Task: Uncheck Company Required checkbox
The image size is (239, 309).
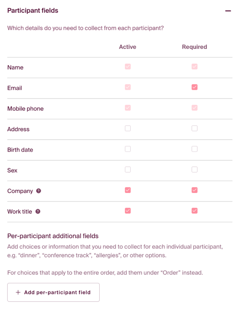Action: [x=194, y=190]
